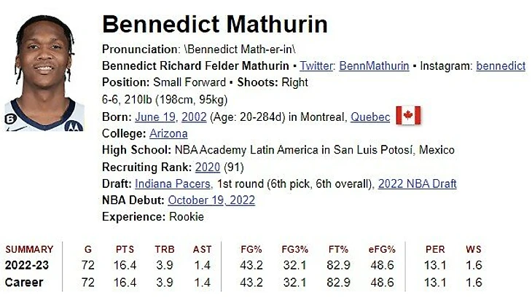Screen dimensions: 532x300
Task: Open the Arizona college link
Action: 168,133
